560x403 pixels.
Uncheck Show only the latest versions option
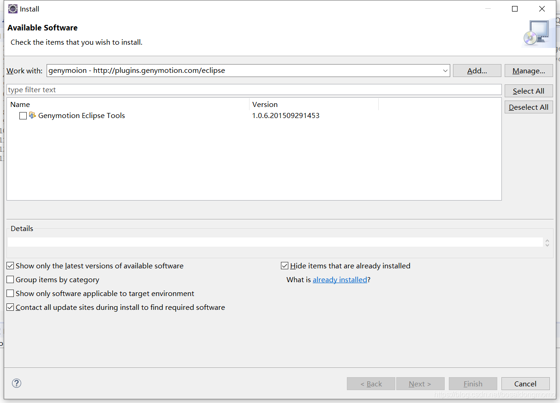[10, 266]
